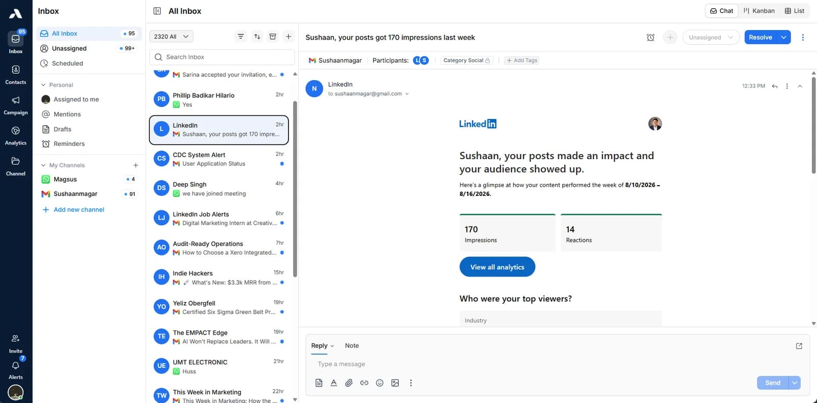Open Channel section in navigation rail
This screenshot has height=403, width=817.
tap(16, 166)
